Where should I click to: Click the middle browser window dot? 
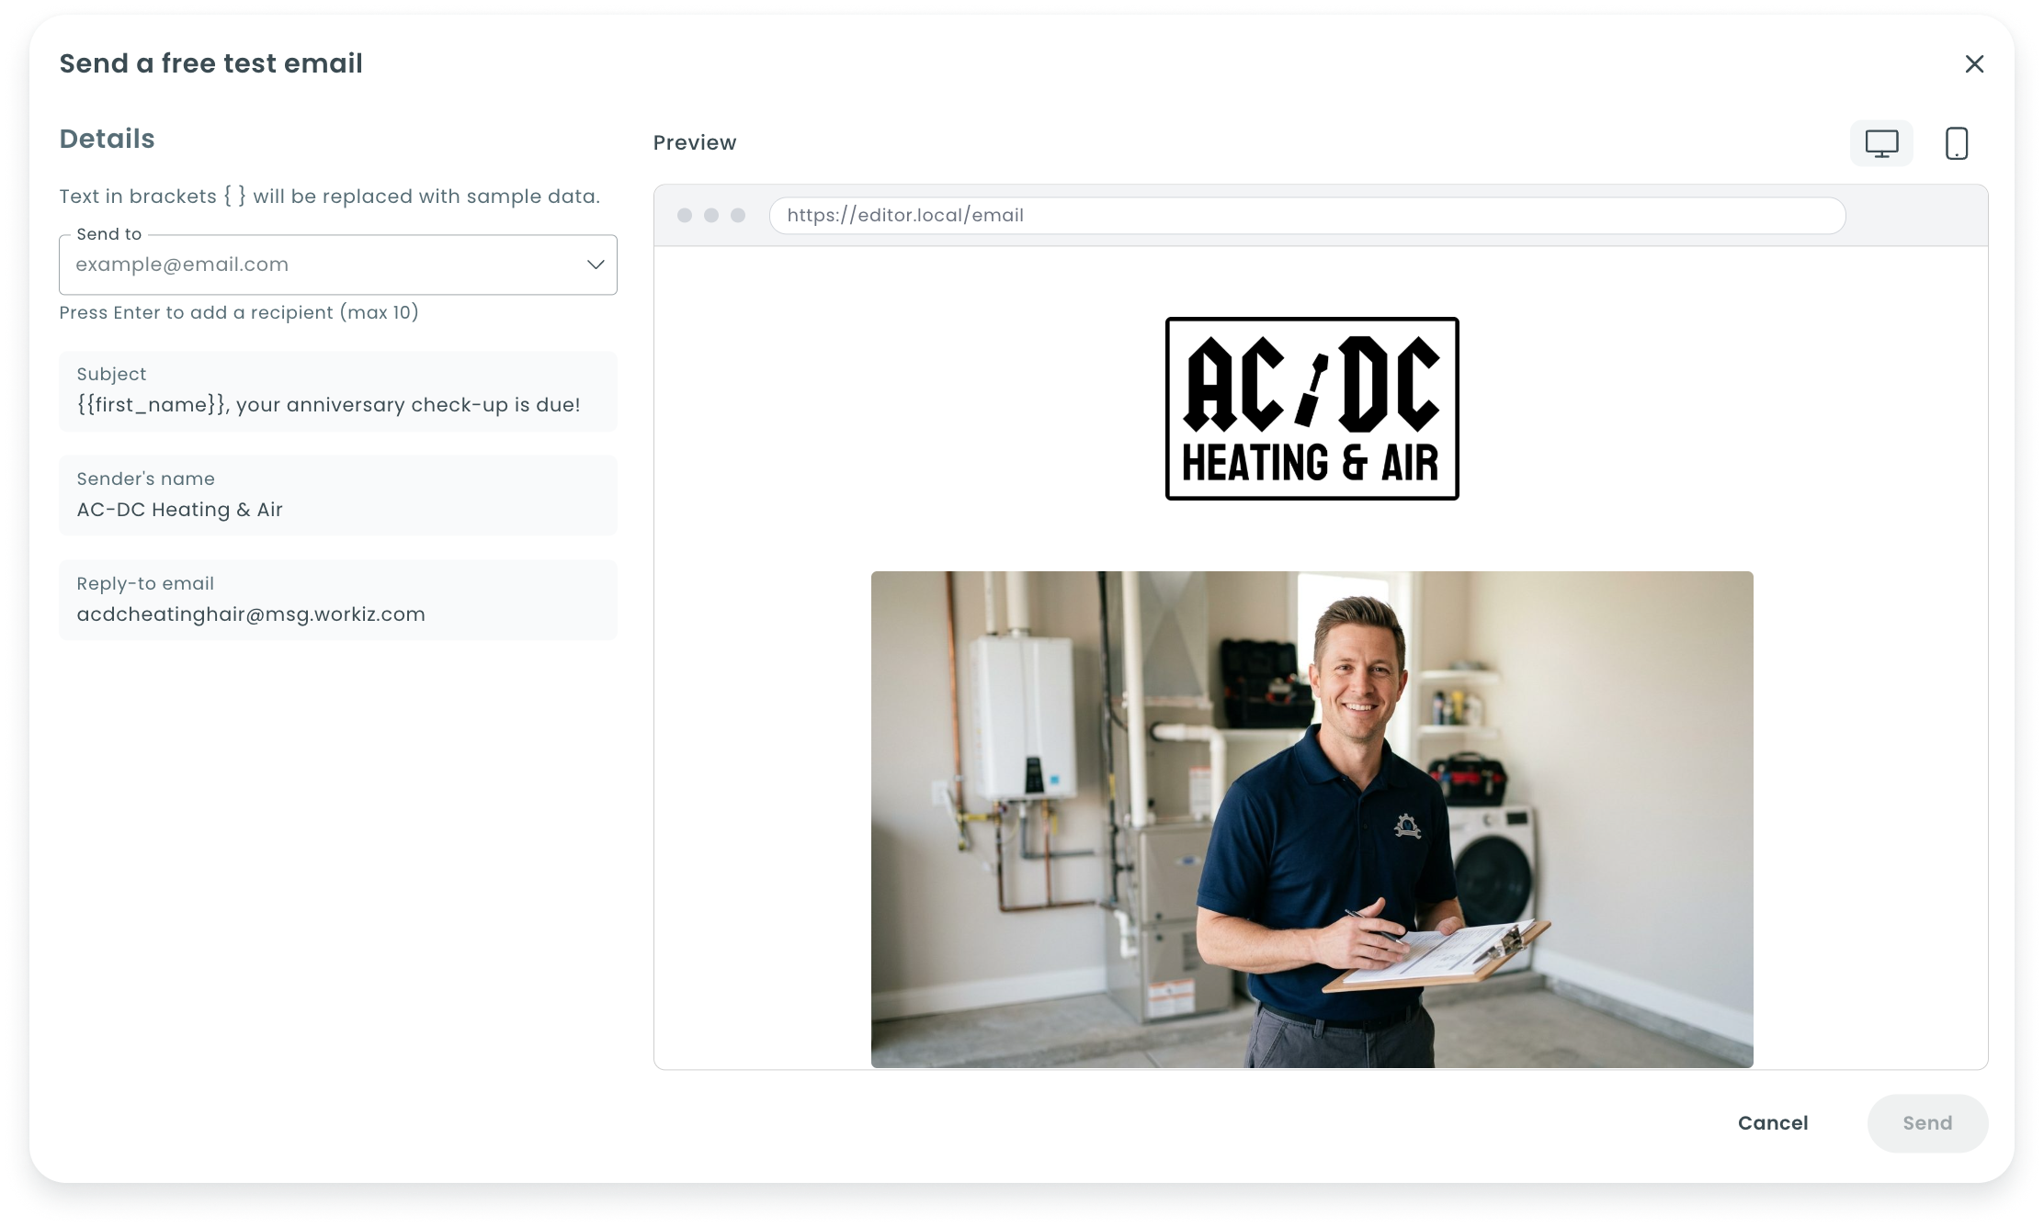(711, 215)
